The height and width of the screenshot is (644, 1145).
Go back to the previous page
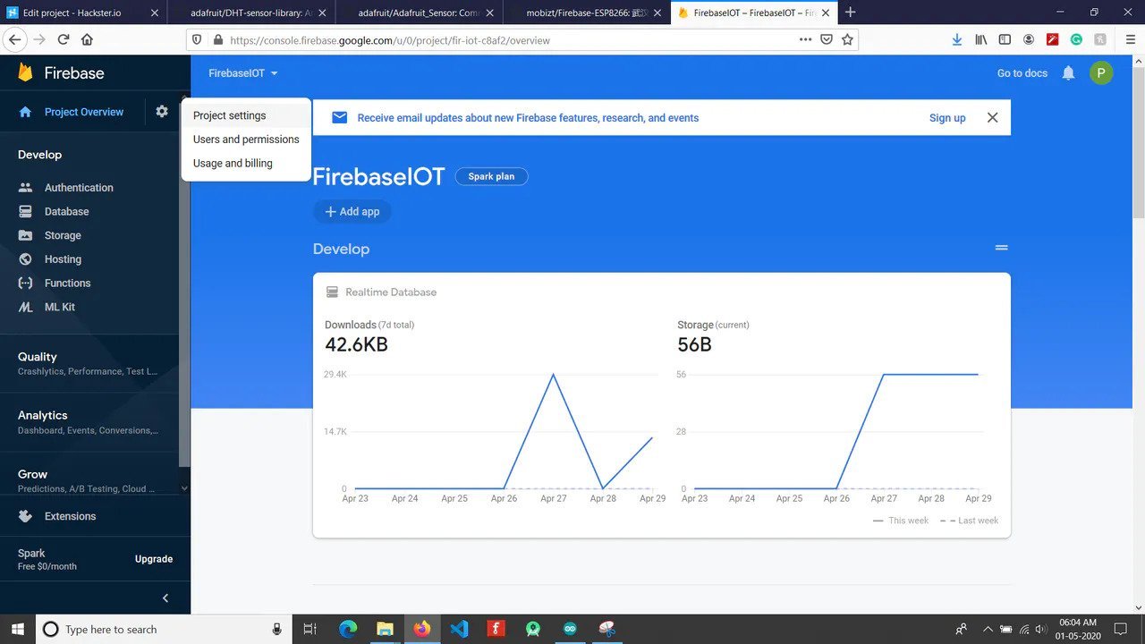click(14, 39)
